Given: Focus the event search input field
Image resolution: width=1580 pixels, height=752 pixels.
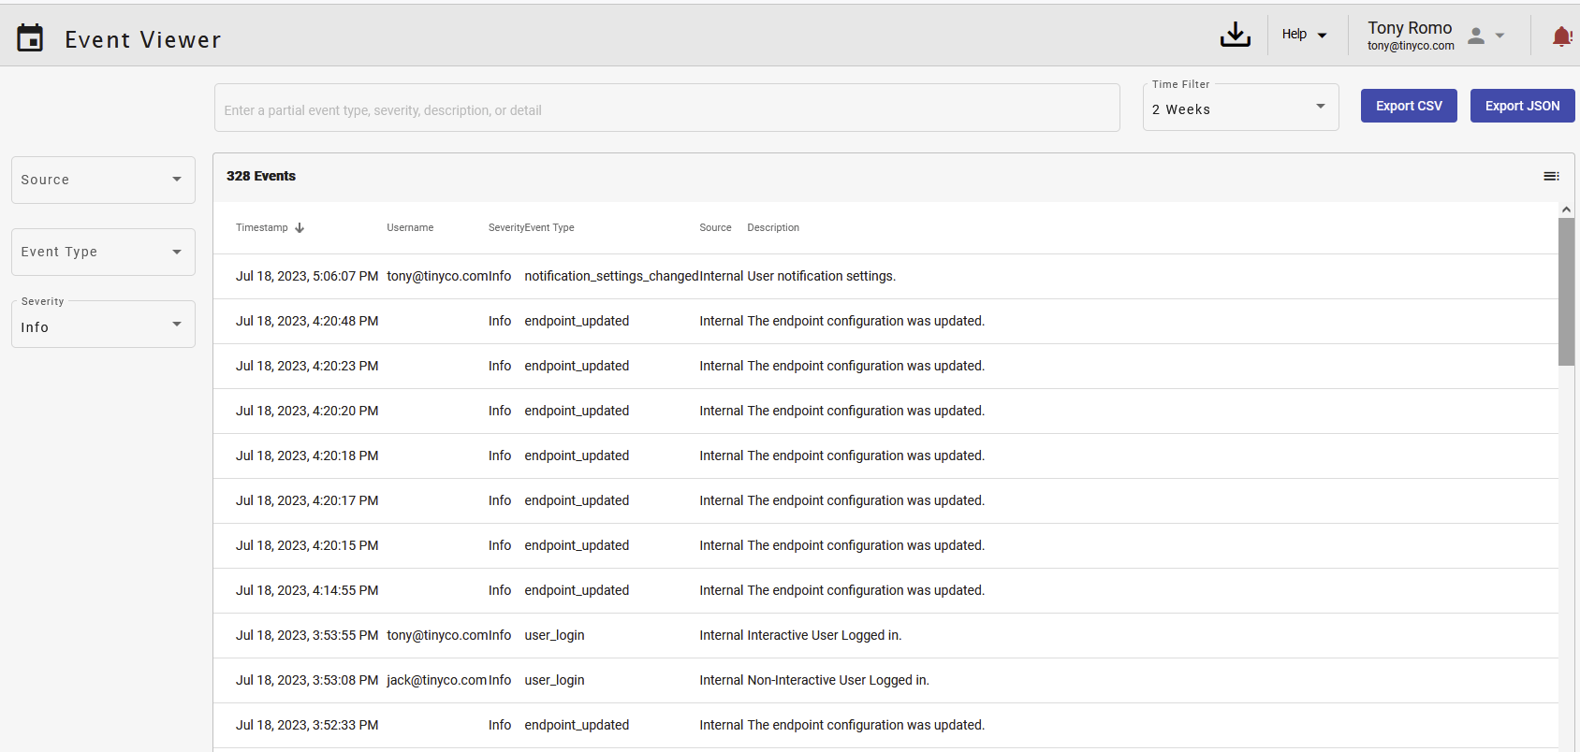Looking at the screenshot, I should coord(666,109).
